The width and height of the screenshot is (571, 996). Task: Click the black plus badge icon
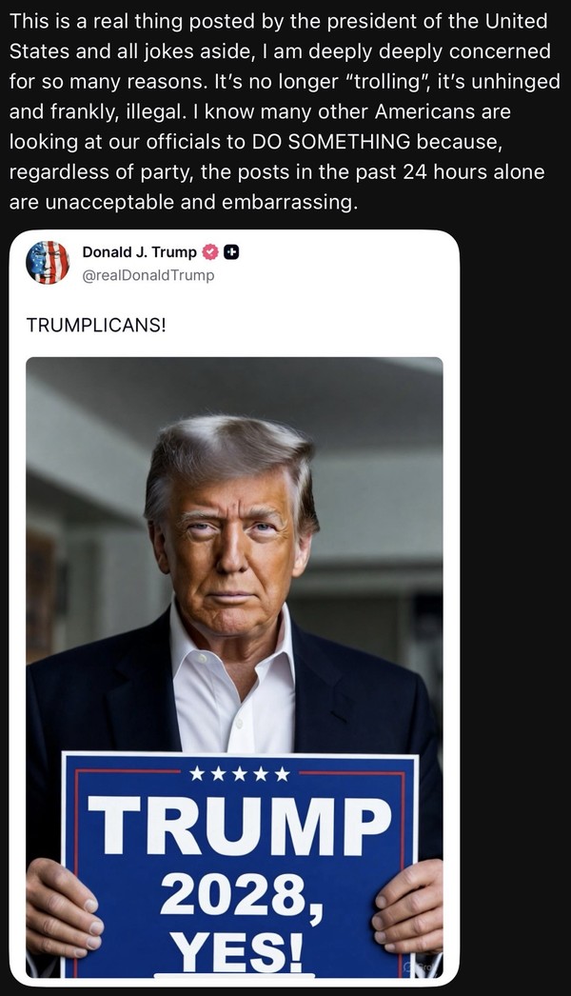click(x=231, y=252)
